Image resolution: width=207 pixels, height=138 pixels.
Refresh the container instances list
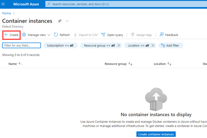[x=62, y=35]
